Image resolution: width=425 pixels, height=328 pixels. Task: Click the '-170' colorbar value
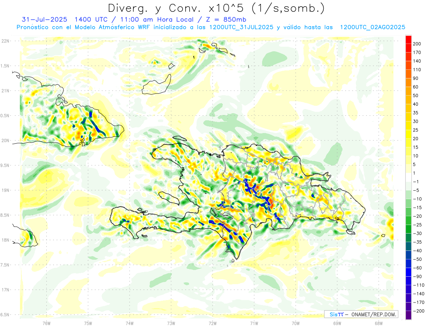418,303
